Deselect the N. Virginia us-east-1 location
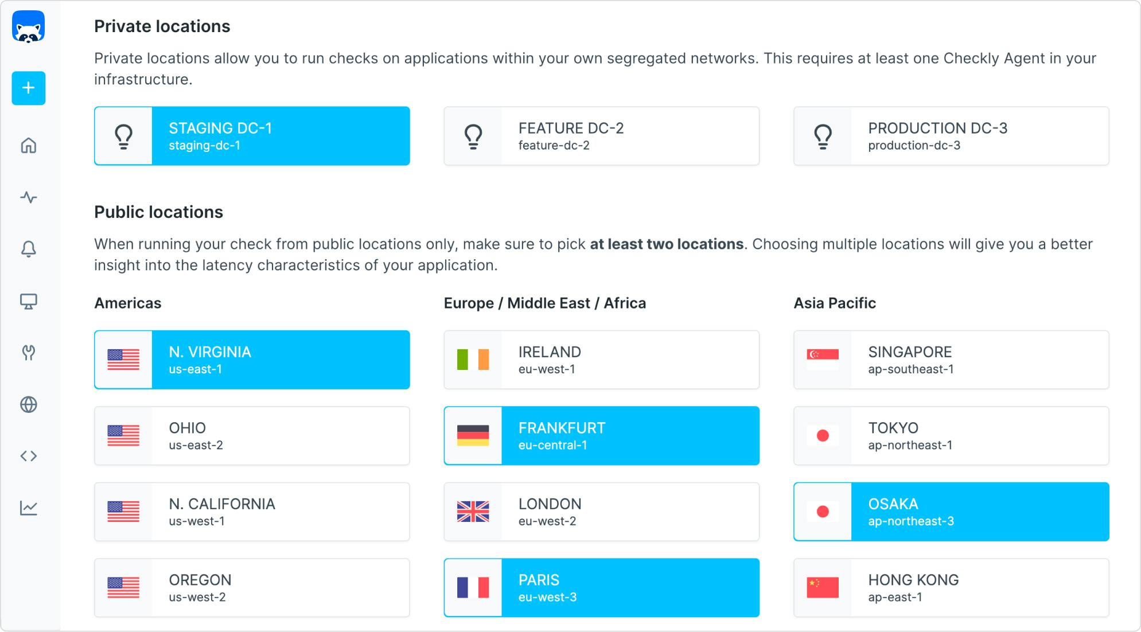The image size is (1141, 632). (x=252, y=360)
